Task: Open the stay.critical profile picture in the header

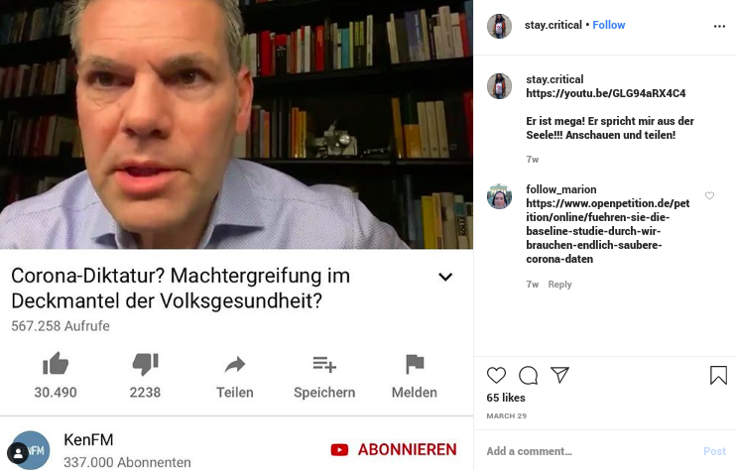Action: click(499, 26)
